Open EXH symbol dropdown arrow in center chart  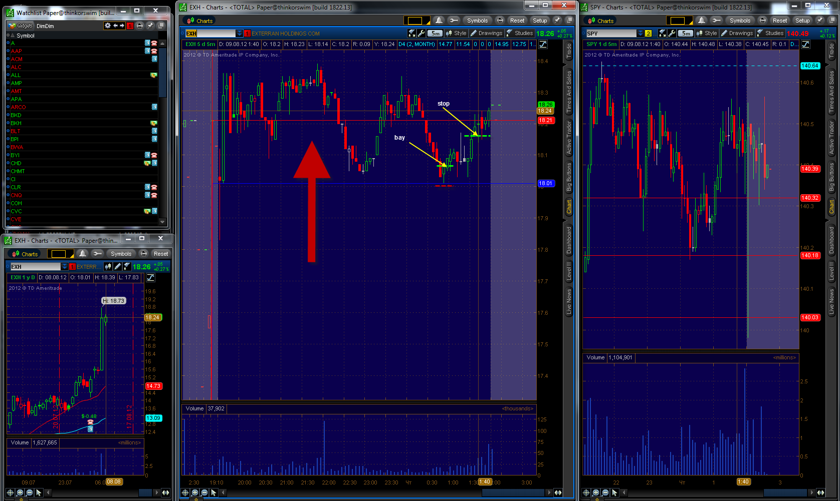coord(239,34)
